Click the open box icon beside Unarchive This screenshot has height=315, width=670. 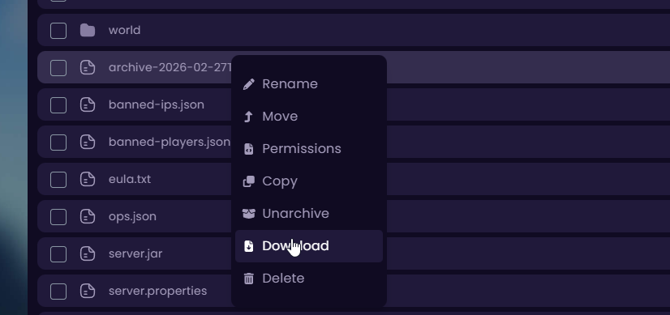coord(249,214)
